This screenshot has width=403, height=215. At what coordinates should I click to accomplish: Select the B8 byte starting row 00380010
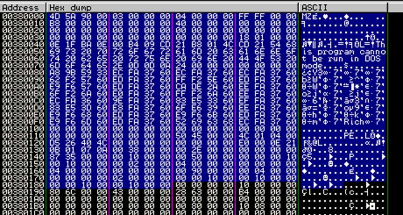(54, 23)
